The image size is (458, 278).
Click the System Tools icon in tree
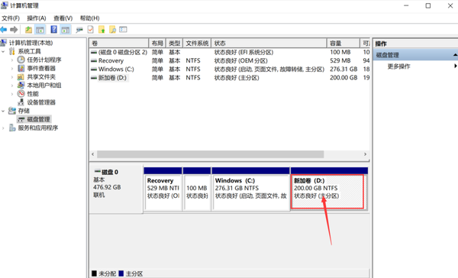12,51
